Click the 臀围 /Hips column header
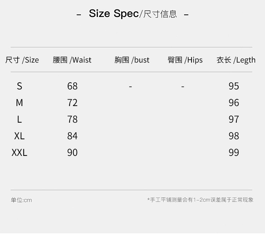265x234 pixels. (185, 60)
